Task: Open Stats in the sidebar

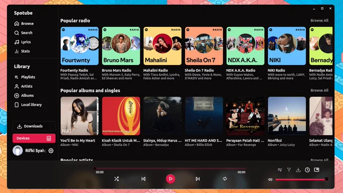Action: 22,51
